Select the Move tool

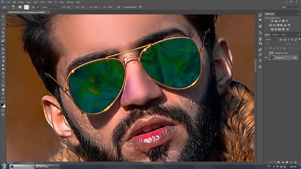[x=3, y=16]
